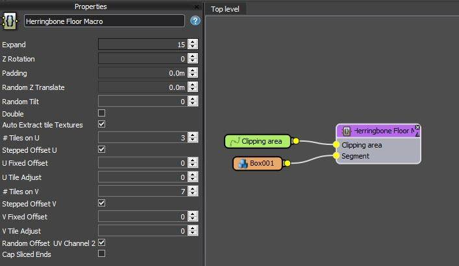Enable the Cap Sliced Ends checkbox
The height and width of the screenshot is (266, 459).
101,254
